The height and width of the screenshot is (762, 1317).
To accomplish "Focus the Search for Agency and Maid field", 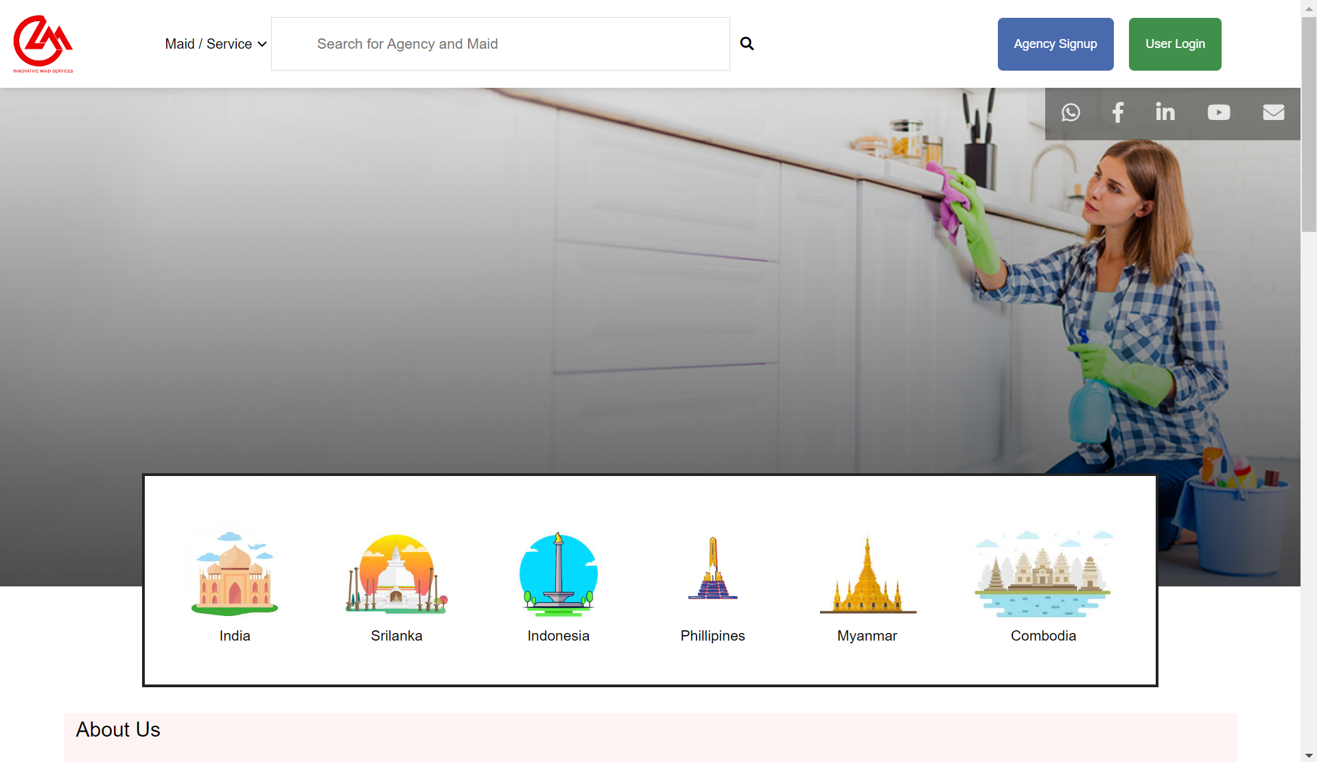I will (500, 44).
